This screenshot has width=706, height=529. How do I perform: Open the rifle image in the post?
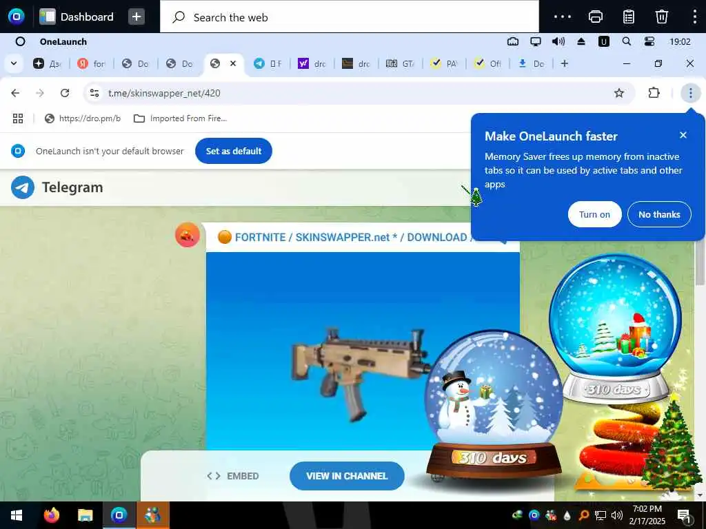[363, 351]
